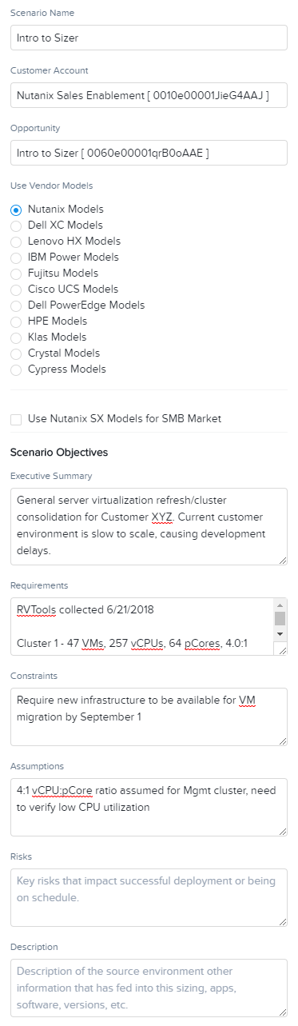Choose Klas Models vendor option
The height and width of the screenshot is (1026, 298).
[16, 337]
